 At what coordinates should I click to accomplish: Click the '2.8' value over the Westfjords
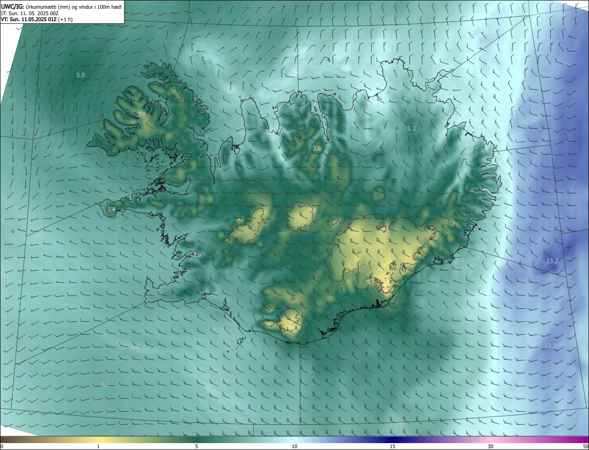pyautogui.click(x=142, y=114)
